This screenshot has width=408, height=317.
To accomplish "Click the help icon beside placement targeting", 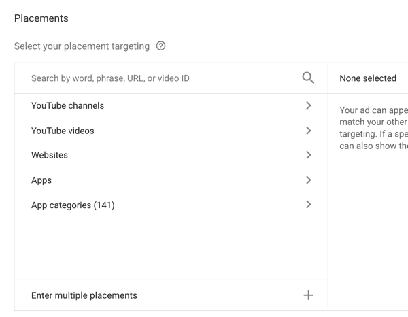I will (160, 46).
